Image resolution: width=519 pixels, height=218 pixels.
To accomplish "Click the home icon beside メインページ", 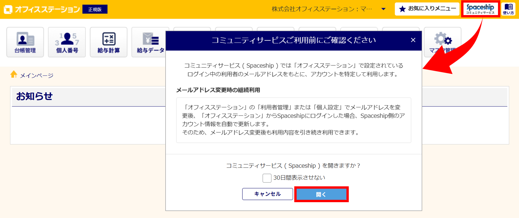I will [14, 74].
